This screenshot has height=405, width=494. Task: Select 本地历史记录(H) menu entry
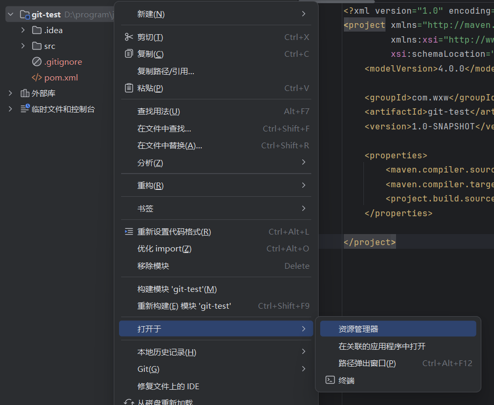(216, 352)
